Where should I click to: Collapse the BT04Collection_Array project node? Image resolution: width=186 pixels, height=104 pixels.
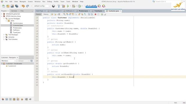(x=2, y=16)
